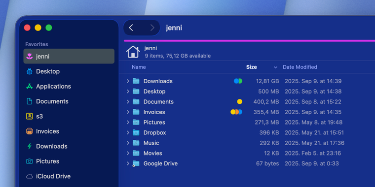Click the Applications sidebar icon
Screen dimensions: 375x187
coord(30,86)
